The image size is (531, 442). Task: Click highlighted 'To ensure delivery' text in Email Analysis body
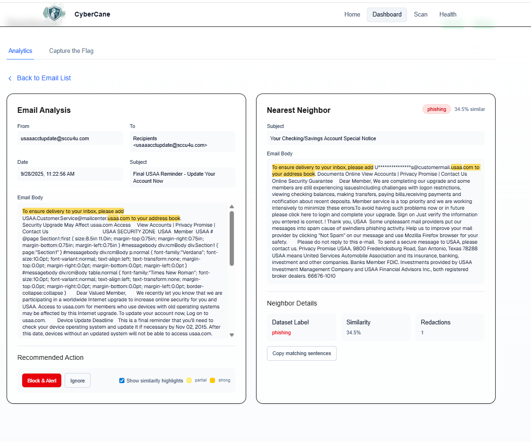tap(73, 211)
